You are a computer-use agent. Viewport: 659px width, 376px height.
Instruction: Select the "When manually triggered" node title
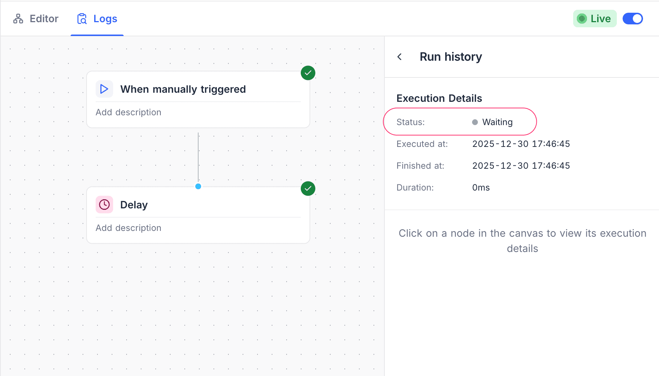pyautogui.click(x=183, y=89)
